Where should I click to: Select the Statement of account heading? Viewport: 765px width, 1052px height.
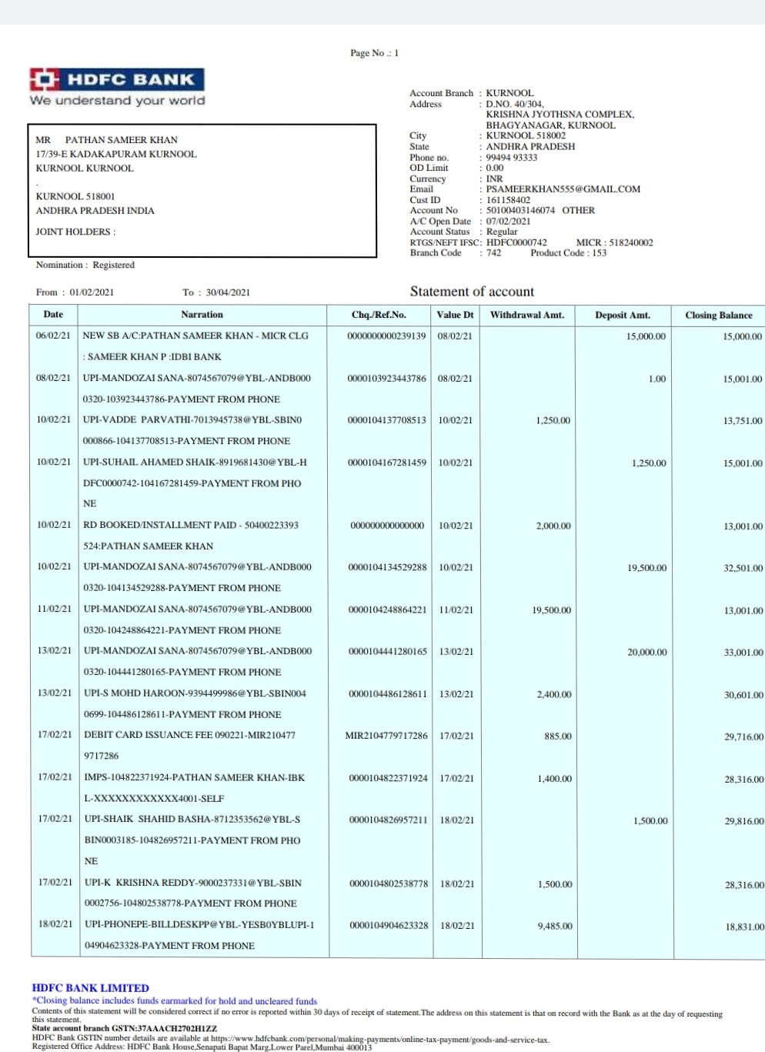[x=472, y=292]
